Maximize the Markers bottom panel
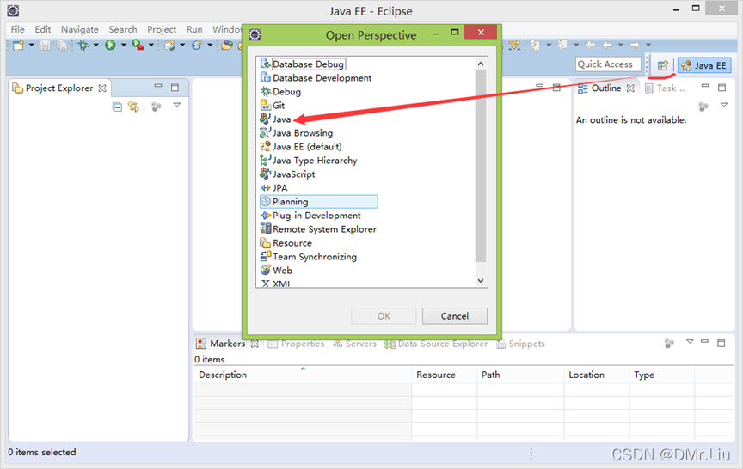Viewport: 743px width, 469px height. [x=722, y=343]
